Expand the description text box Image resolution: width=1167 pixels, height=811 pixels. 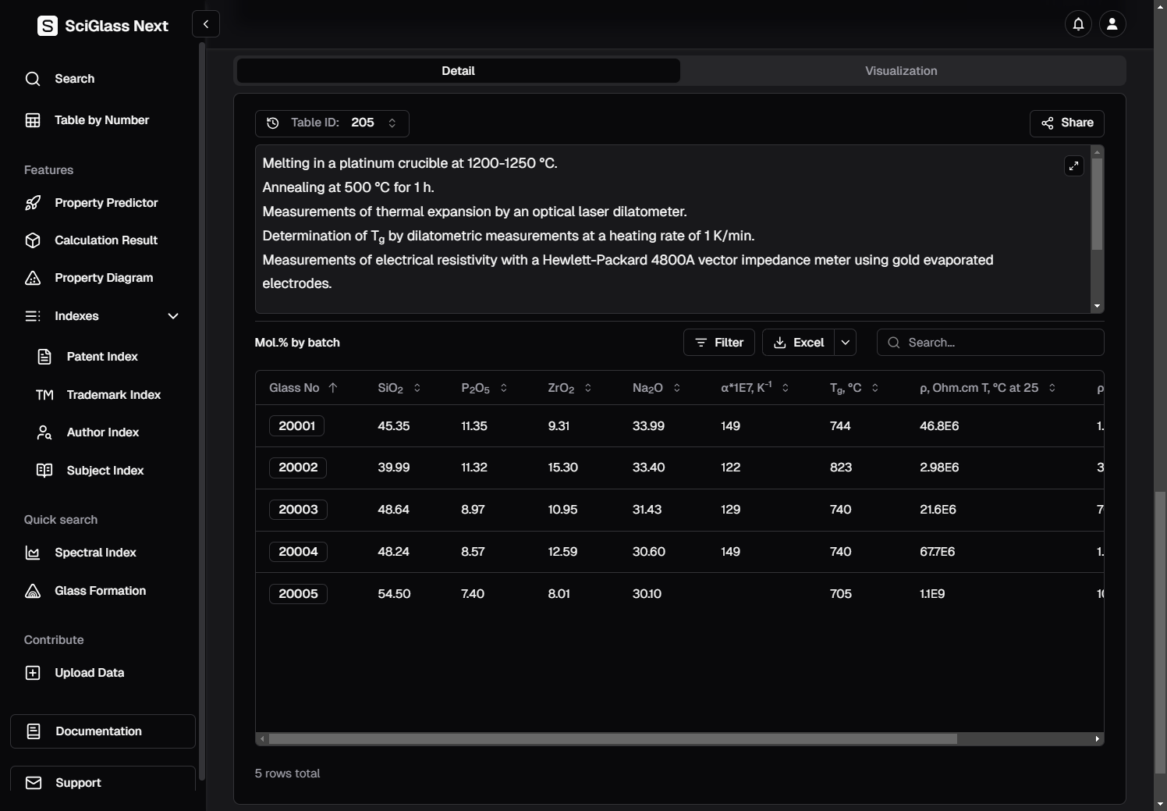tap(1074, 165)
